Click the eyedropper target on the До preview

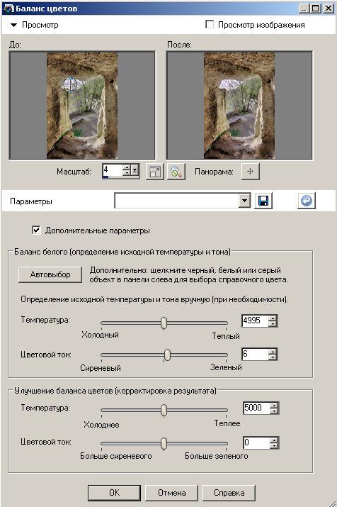click(x=69, y=84)
